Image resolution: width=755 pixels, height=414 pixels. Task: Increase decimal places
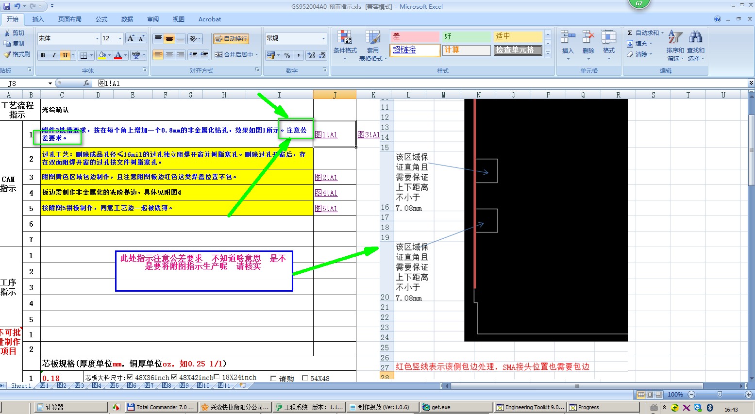pos(311,55)
